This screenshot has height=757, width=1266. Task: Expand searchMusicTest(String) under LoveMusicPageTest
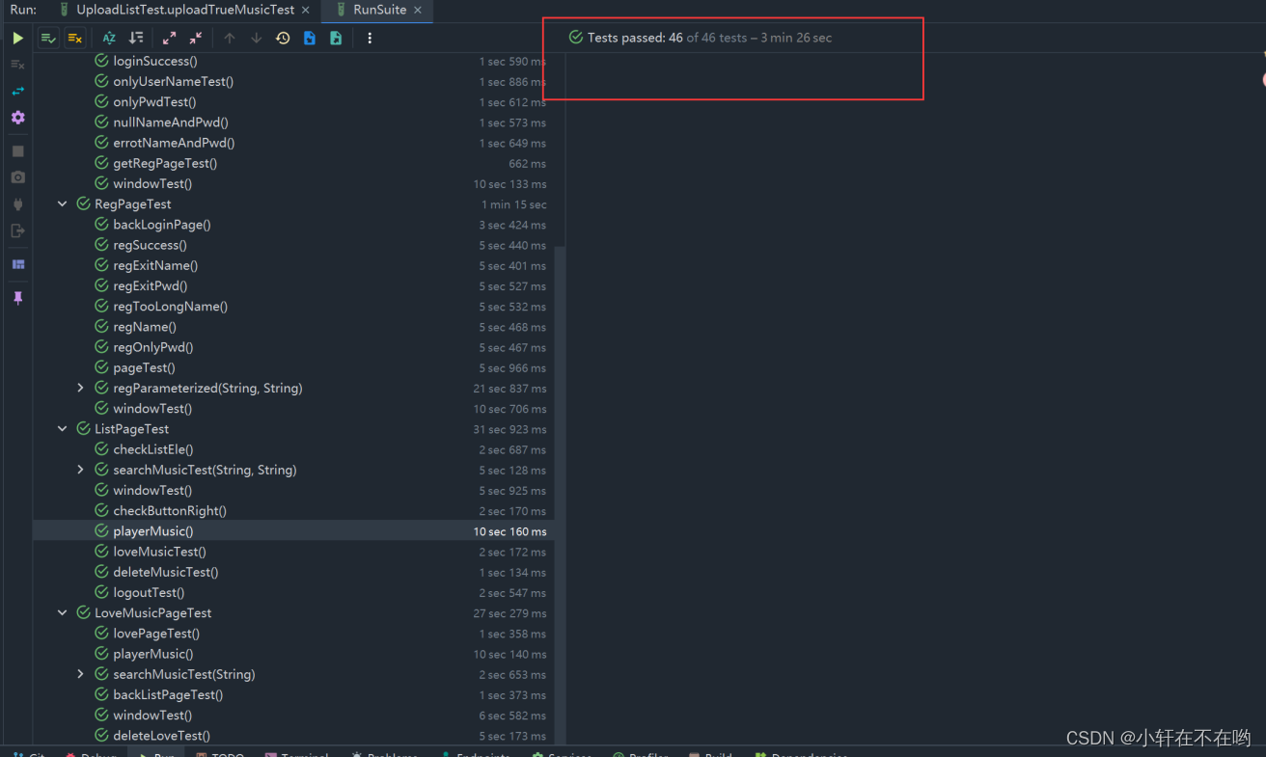81,674
